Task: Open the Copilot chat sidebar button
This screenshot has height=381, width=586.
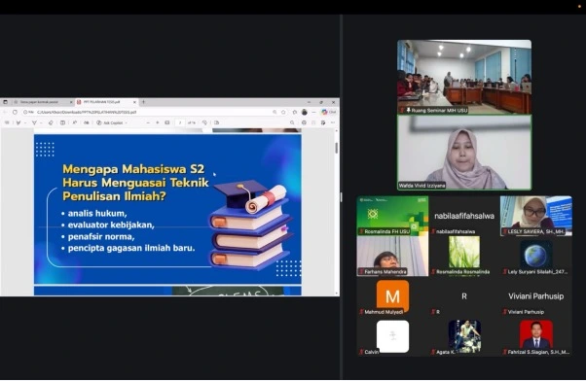Action: (329, 112)
